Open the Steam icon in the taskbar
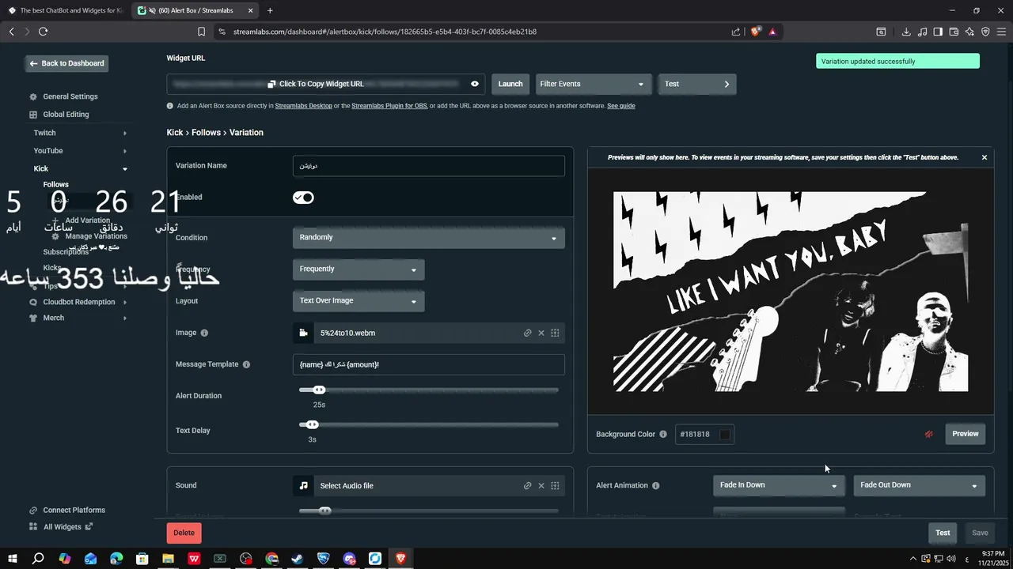 tap(297, 559)
